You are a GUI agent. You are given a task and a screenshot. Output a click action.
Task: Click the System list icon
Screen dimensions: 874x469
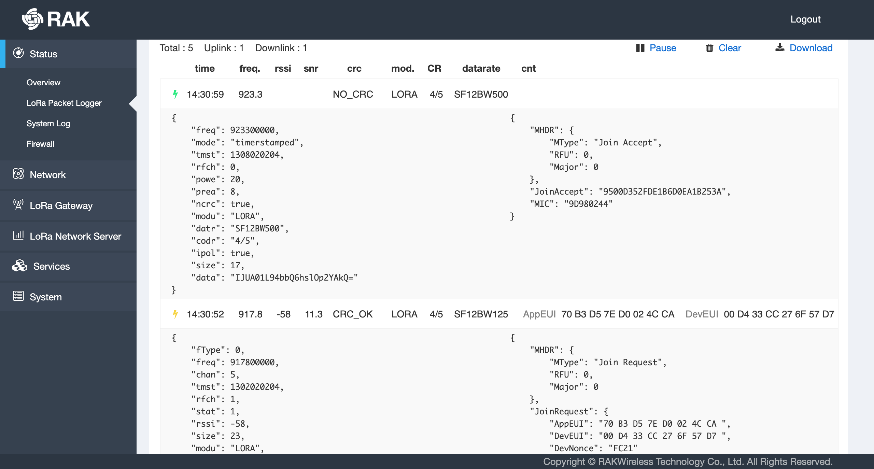(18, 296)
